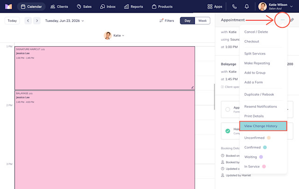The width and height of the screenshot is (299, 189).
Task: Jump to Today
Action: coord(12,21)
